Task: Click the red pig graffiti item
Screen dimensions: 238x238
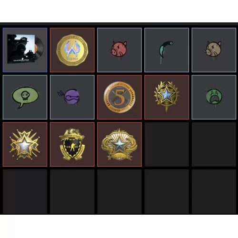Action: coord(119,50)
